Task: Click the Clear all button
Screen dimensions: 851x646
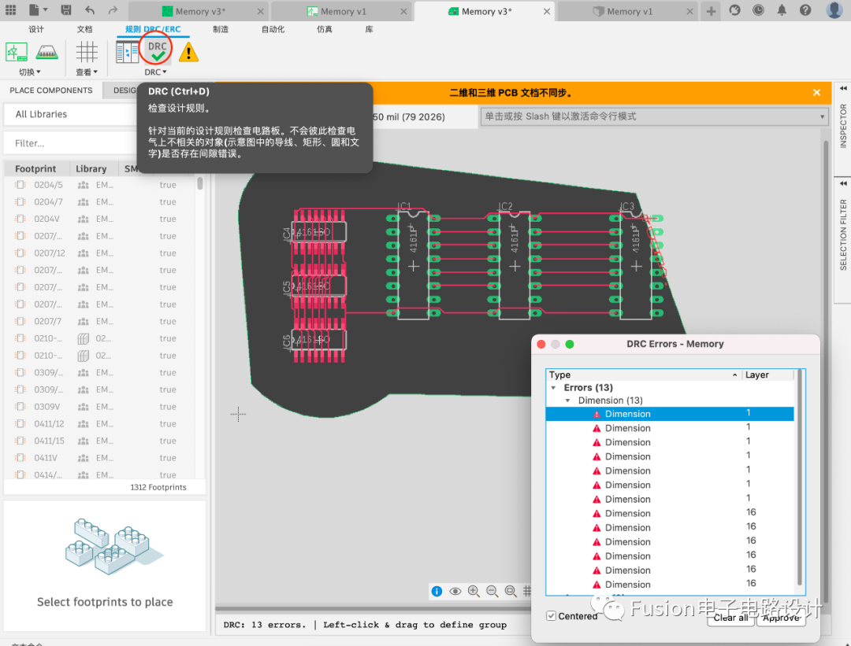Action: pyautogui.click(x=730, y=618)
